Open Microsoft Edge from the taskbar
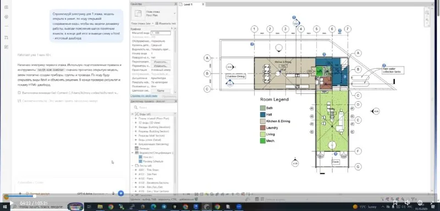Image resolution: width=440 pixels, height=211 pixels. (153, 207)
